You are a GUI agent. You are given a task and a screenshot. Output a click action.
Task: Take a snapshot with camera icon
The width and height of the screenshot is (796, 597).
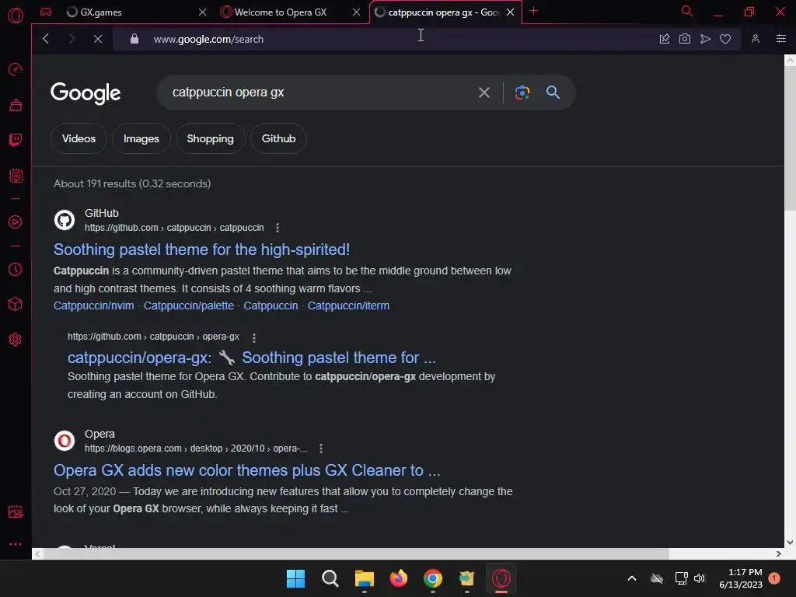click(685, 39)
